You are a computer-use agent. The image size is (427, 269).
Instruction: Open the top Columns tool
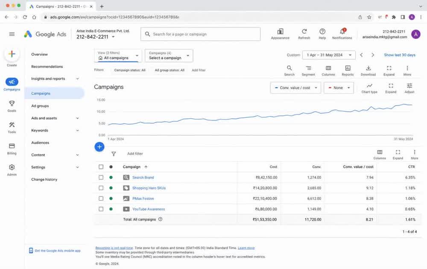click(328, 68)
